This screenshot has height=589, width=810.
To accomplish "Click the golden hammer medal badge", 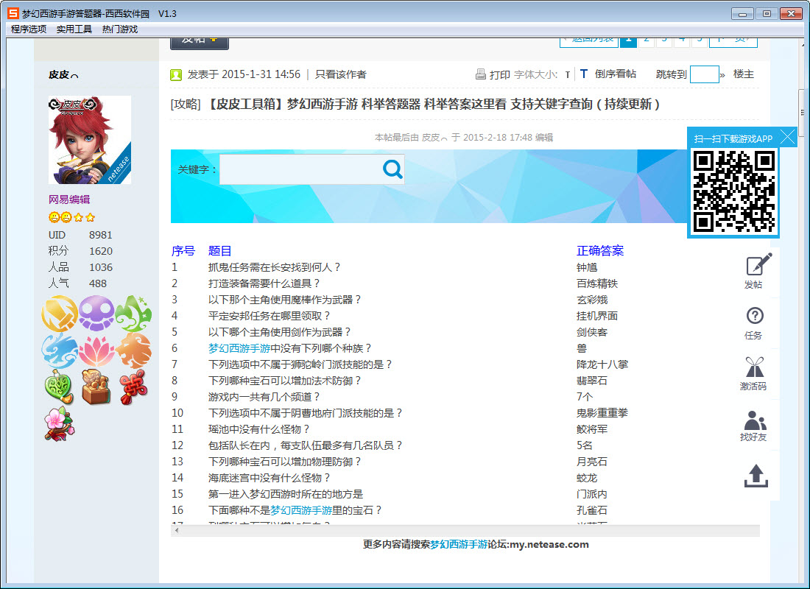I will click(59, 314).
